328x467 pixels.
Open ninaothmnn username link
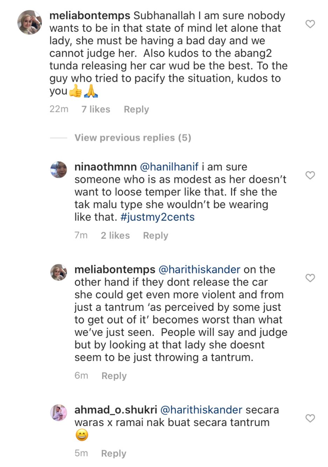105,167
